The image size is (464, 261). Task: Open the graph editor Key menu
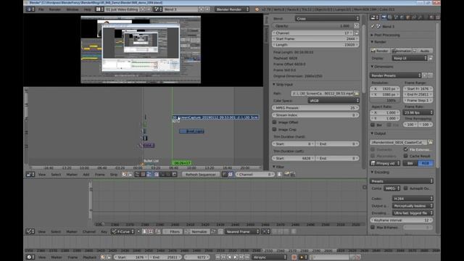click(x=104, y=232)
